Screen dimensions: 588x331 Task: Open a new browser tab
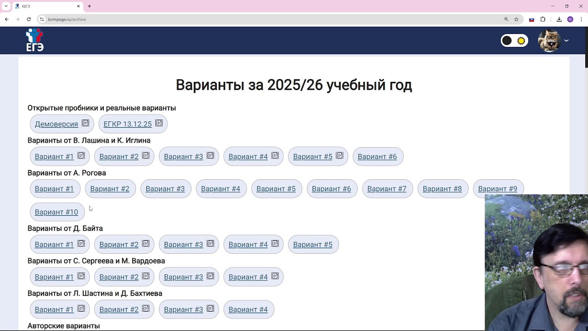[x=89, y=6]
